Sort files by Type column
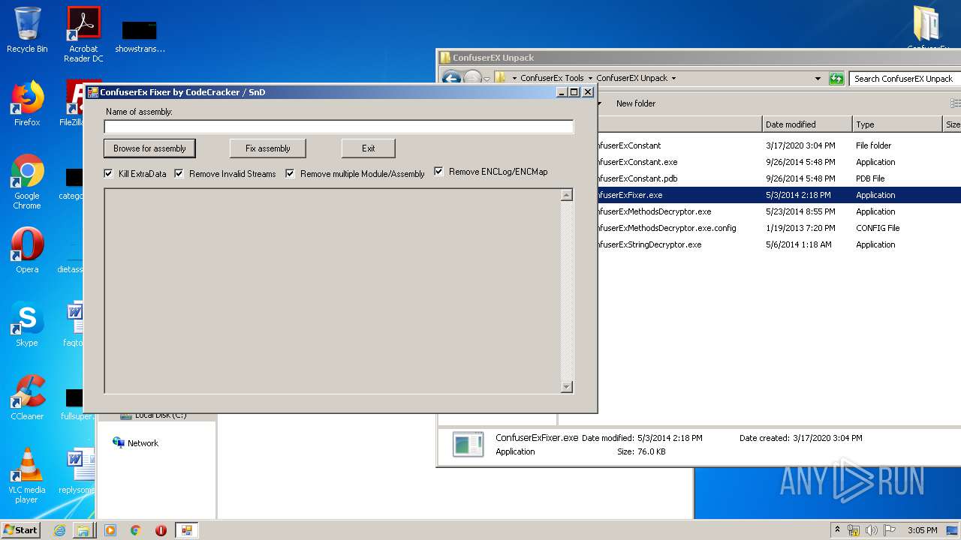The image size is (961, 540). (897, 124)
